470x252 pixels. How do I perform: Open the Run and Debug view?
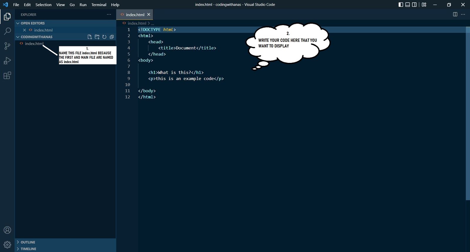(x=7, y=61)
